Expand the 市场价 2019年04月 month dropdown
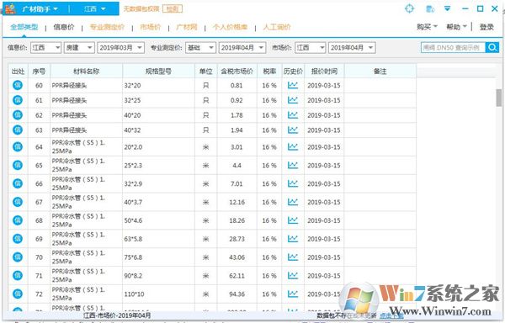The image size is (505, 323). 352,48
